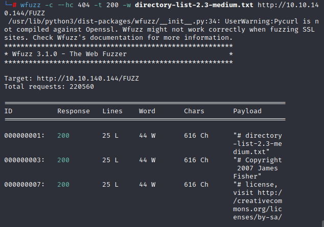Click result ID 000000001

(25, 136)
